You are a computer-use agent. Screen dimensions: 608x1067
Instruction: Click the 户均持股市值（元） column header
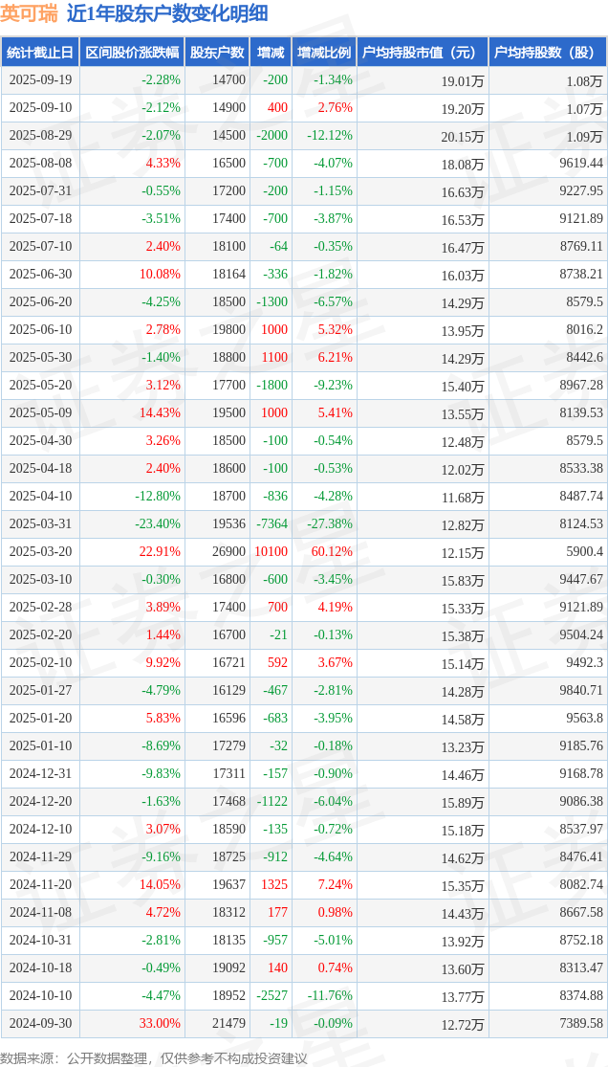pos(422,53)
